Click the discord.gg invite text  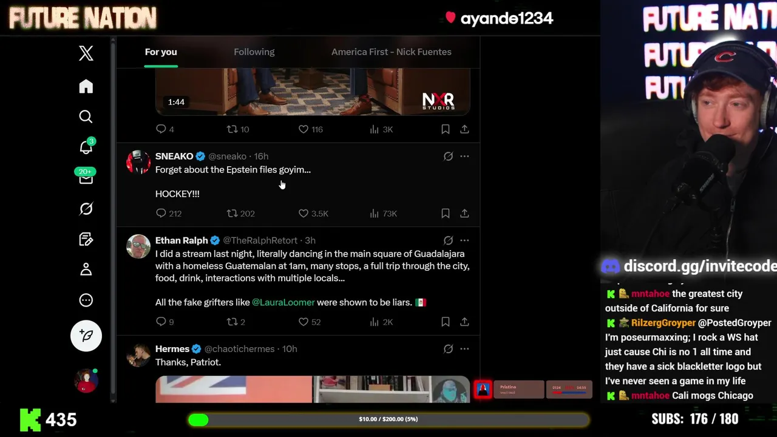tap(700, 266)
